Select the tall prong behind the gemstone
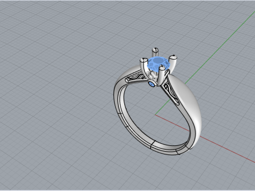 [155, 53]
